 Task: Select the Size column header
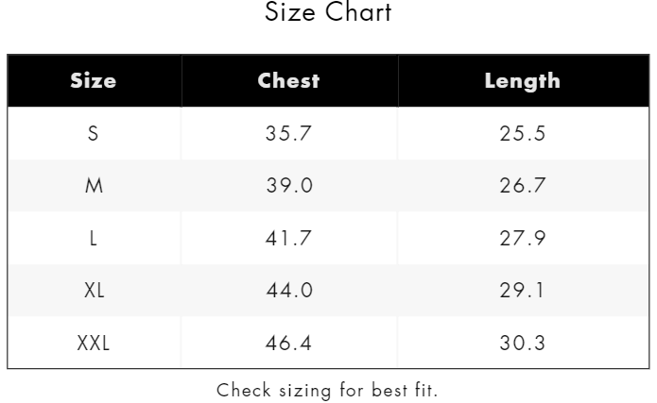(94, 81)
